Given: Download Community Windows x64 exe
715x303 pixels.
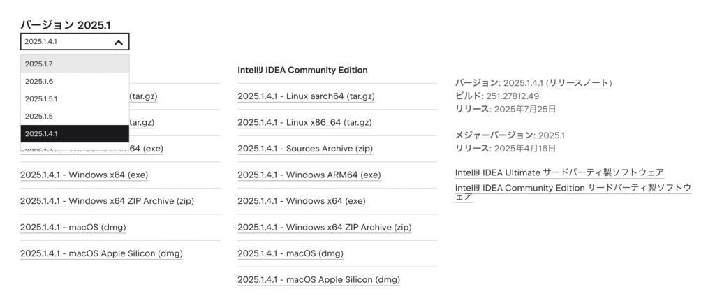Looking at the screenshot, I should point(301,201).
